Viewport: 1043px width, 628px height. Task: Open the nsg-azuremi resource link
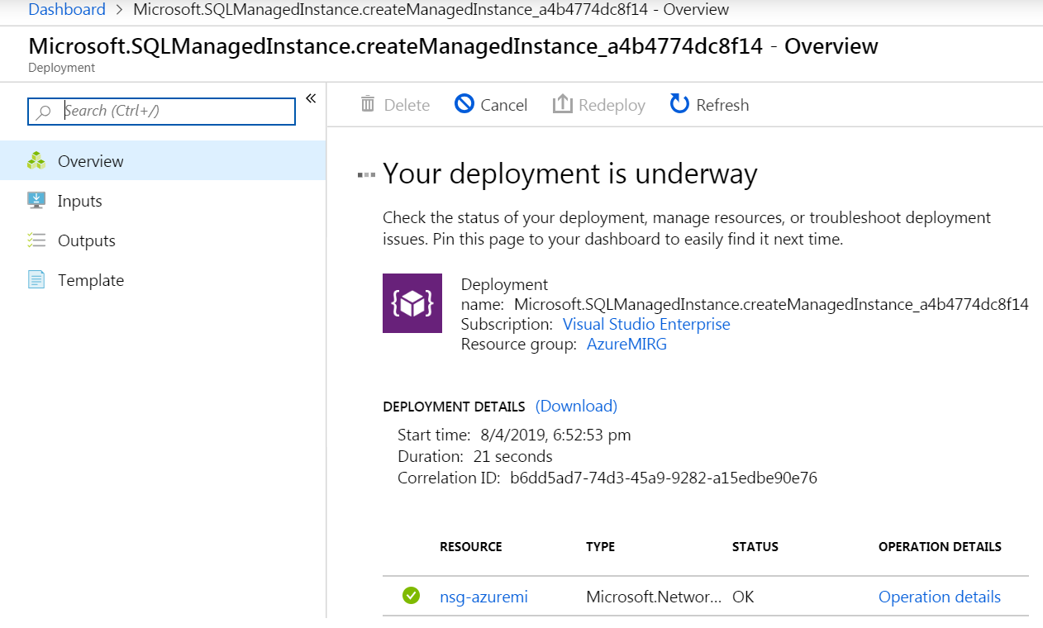coord(483,597)
